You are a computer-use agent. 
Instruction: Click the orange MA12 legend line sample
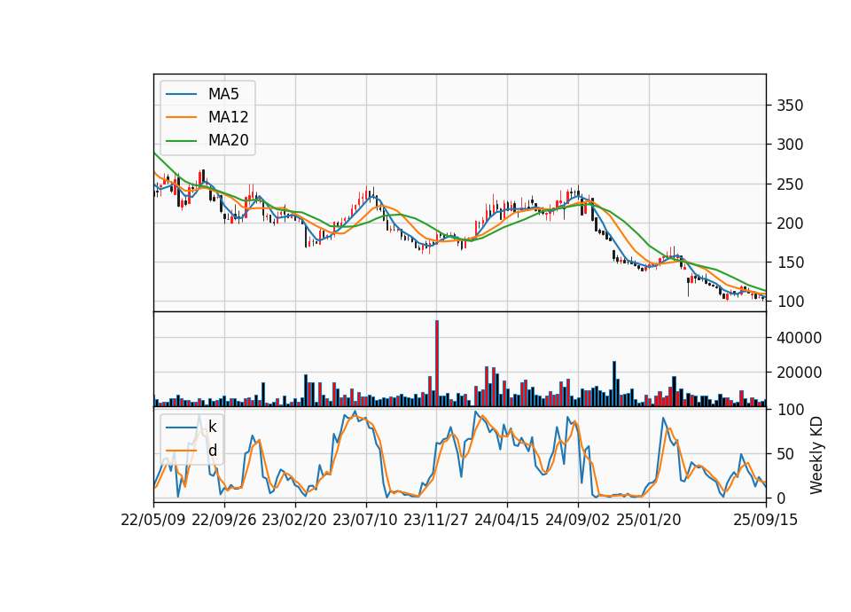point(181,117)
